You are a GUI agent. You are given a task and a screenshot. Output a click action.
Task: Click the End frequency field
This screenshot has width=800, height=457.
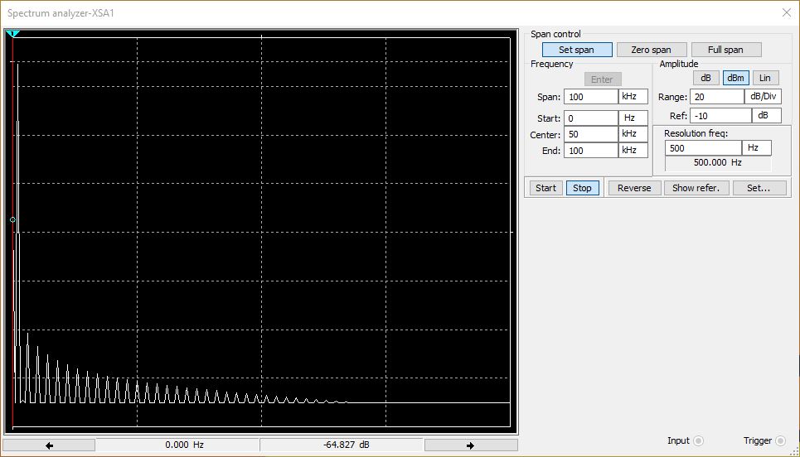click(590, 151)
